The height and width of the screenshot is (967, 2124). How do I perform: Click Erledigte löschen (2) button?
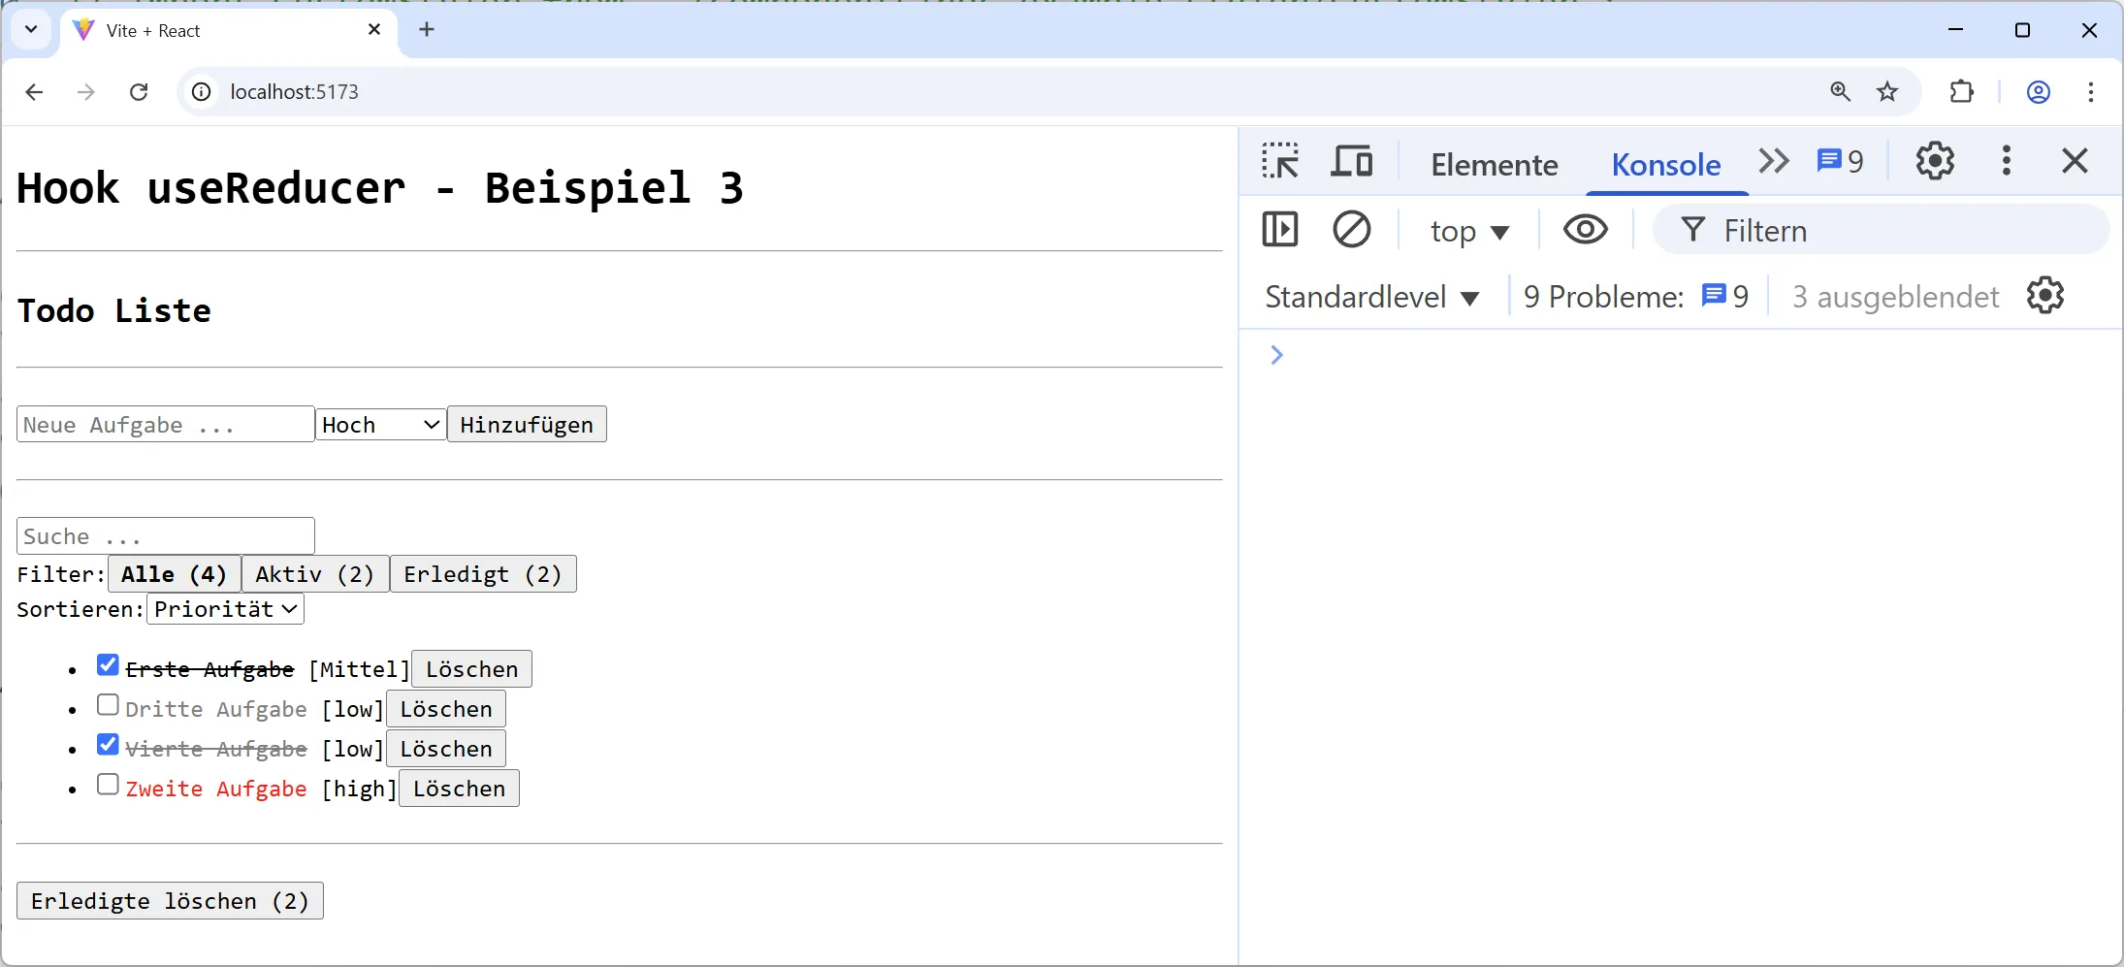click(170, 901)
